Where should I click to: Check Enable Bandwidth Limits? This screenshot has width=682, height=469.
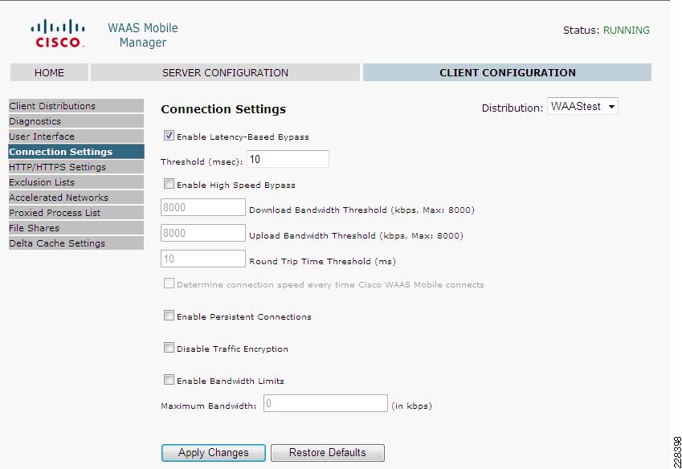169,380
